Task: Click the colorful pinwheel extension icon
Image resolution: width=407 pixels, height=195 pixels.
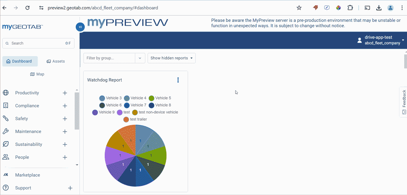Action: coord(338,8)
